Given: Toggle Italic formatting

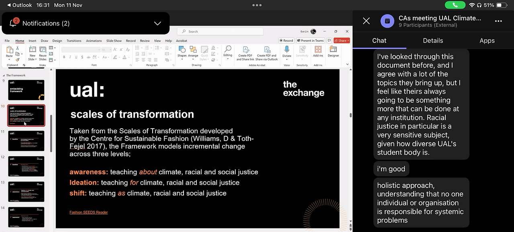Looking at the screenshot, I should (x=70, y=57).
